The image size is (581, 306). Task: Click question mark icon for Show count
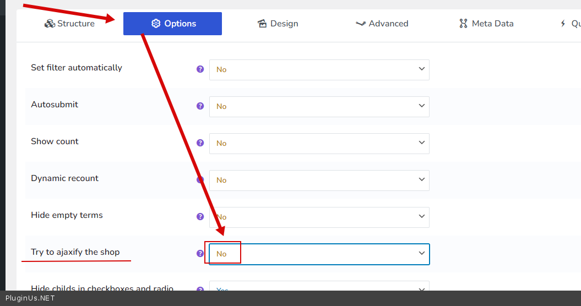200,143
